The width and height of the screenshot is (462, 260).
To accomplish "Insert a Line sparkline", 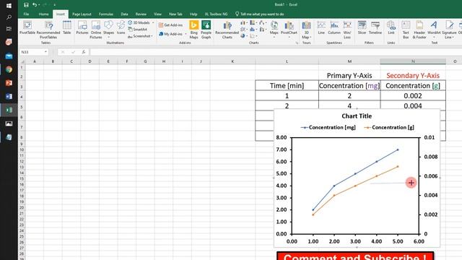I will tap(321, 27).
